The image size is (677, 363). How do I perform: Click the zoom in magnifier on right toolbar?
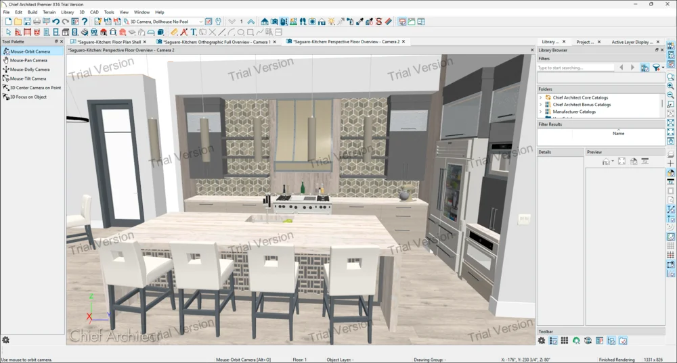pos(670,86)
